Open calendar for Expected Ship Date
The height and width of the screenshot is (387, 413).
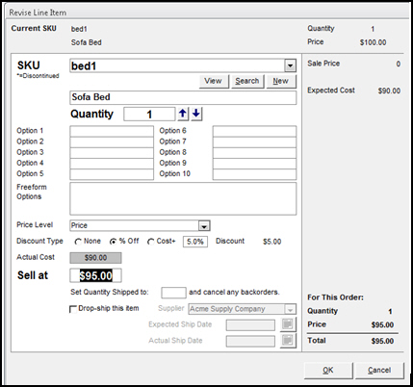pyautogui.click(x=288, y=324)
